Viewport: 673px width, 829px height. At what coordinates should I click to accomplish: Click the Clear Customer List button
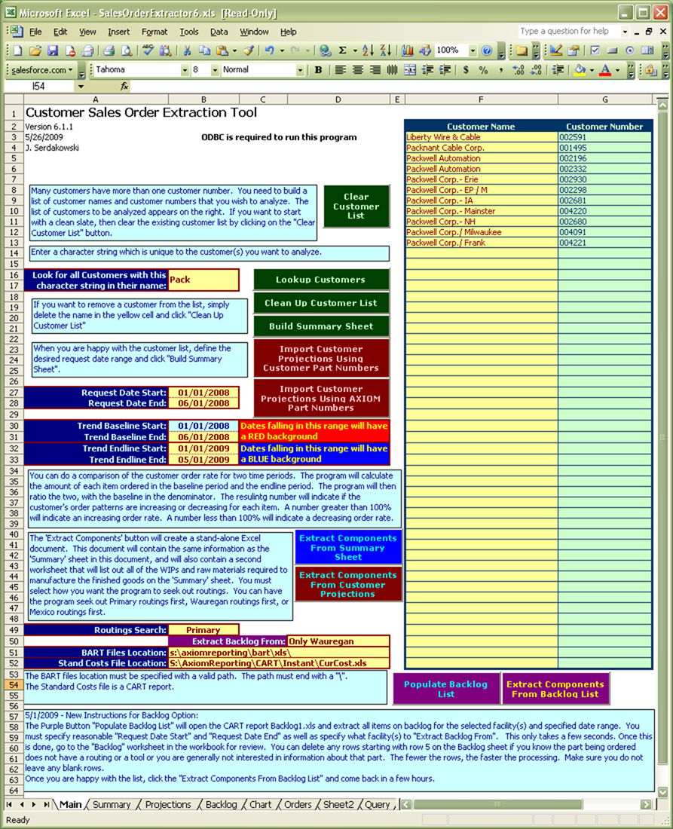[x=356, y=206]
